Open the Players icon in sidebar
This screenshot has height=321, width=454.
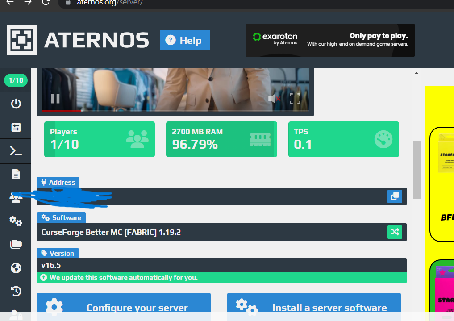pyautogui.click(x=16, y=198)
